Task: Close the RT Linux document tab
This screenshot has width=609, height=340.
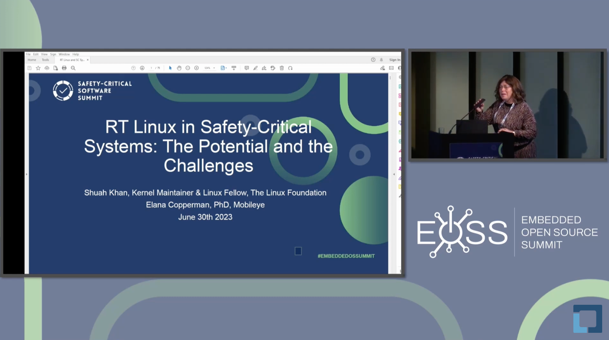Action: (87, 60)
